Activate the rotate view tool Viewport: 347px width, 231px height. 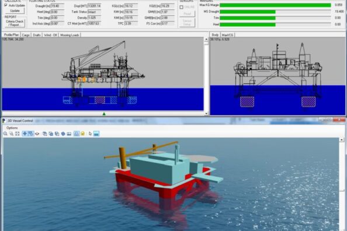[31, 134]
